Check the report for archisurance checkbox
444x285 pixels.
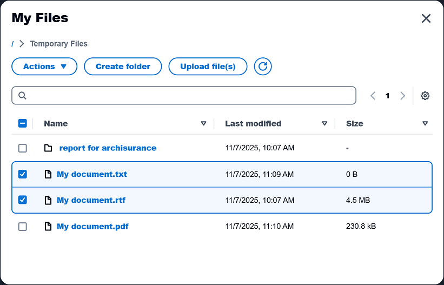point(22,148)
